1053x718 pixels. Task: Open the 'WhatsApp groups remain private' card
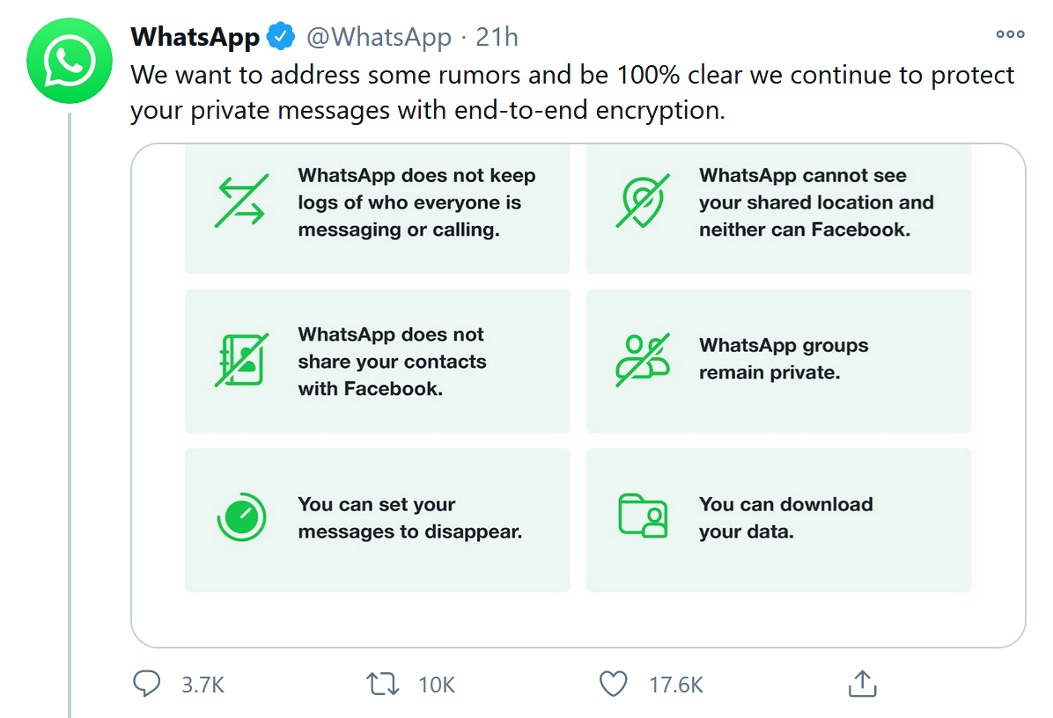point(778,361)
